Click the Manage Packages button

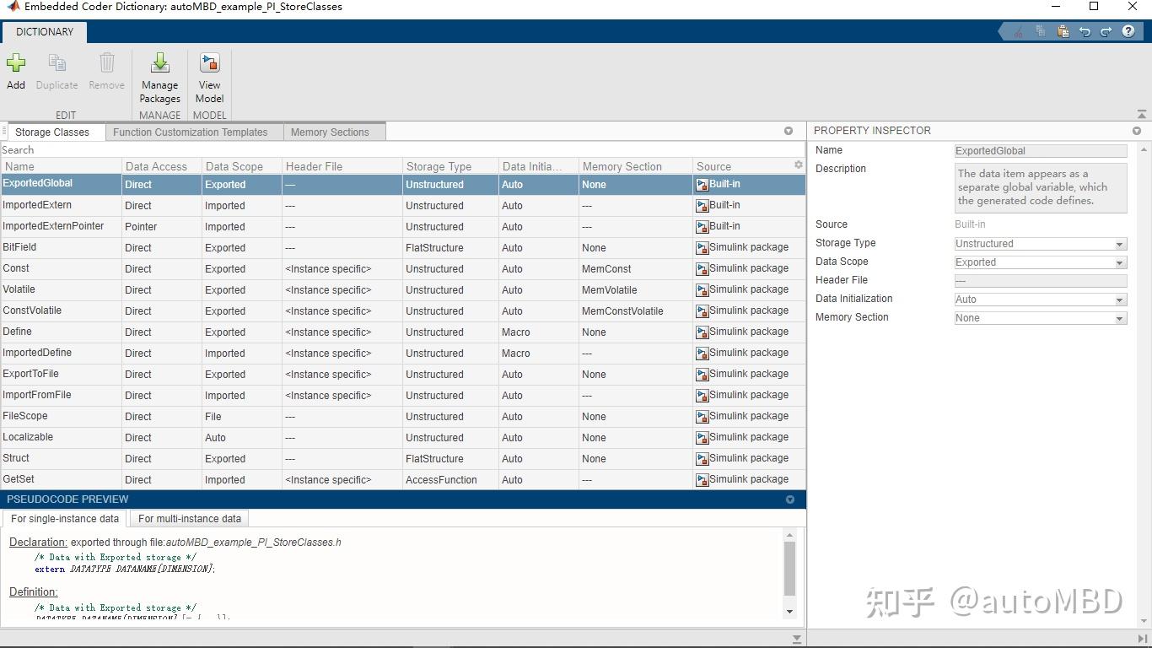[x=159, y=76]
